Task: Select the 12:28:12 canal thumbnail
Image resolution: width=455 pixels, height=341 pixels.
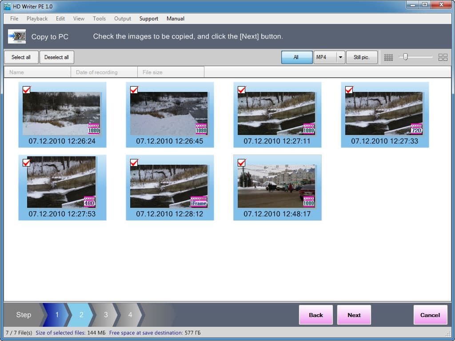Action: 168,186
